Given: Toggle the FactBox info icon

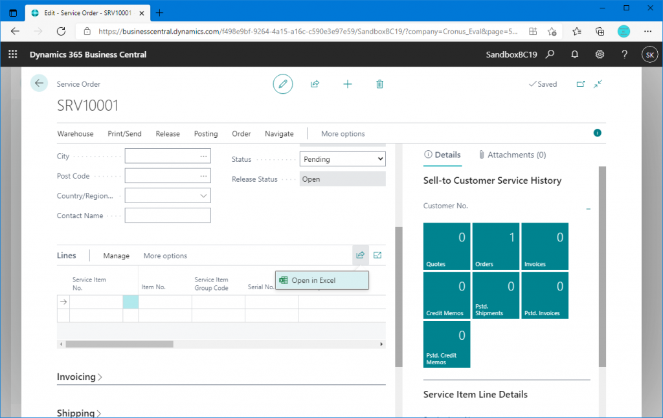Looking at the screenshot, I should [x=598, y=133].
